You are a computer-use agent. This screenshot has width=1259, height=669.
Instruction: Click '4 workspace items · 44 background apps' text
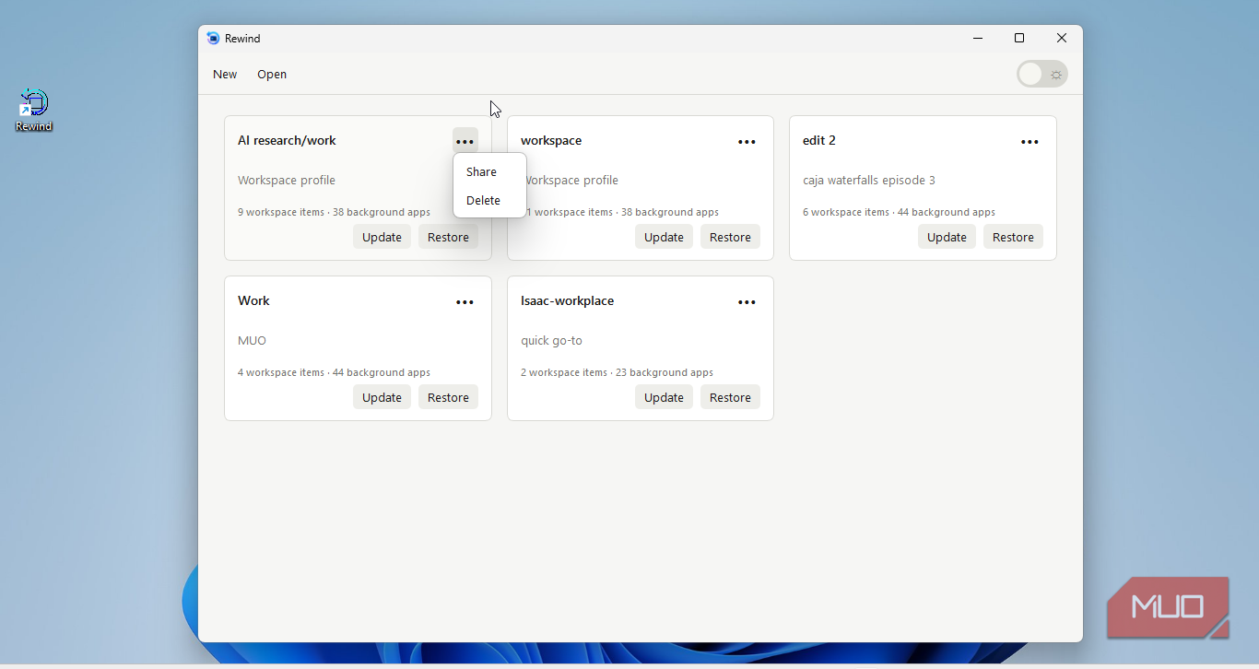(x=334, y=372)
